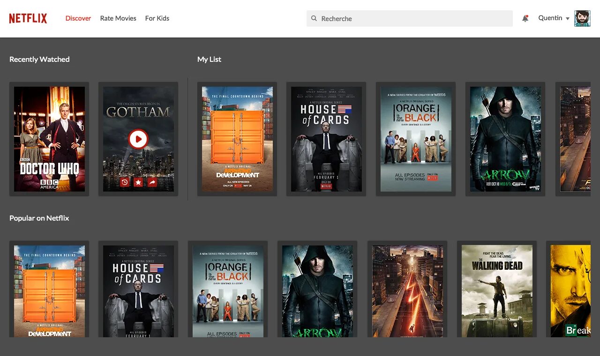Open Doctor Who in Recently Watched
Viewport: 600px width, 356px height.
[49, 139]
